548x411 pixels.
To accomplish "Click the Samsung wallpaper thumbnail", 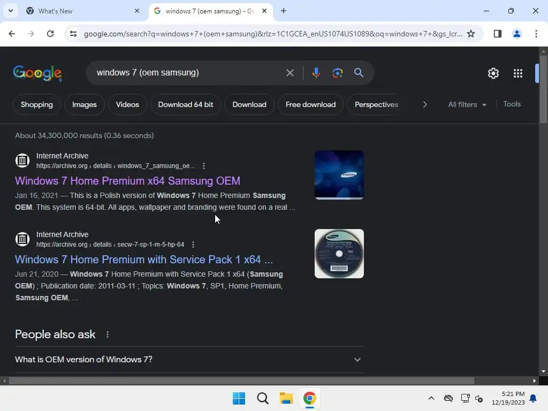I will 339,175.
